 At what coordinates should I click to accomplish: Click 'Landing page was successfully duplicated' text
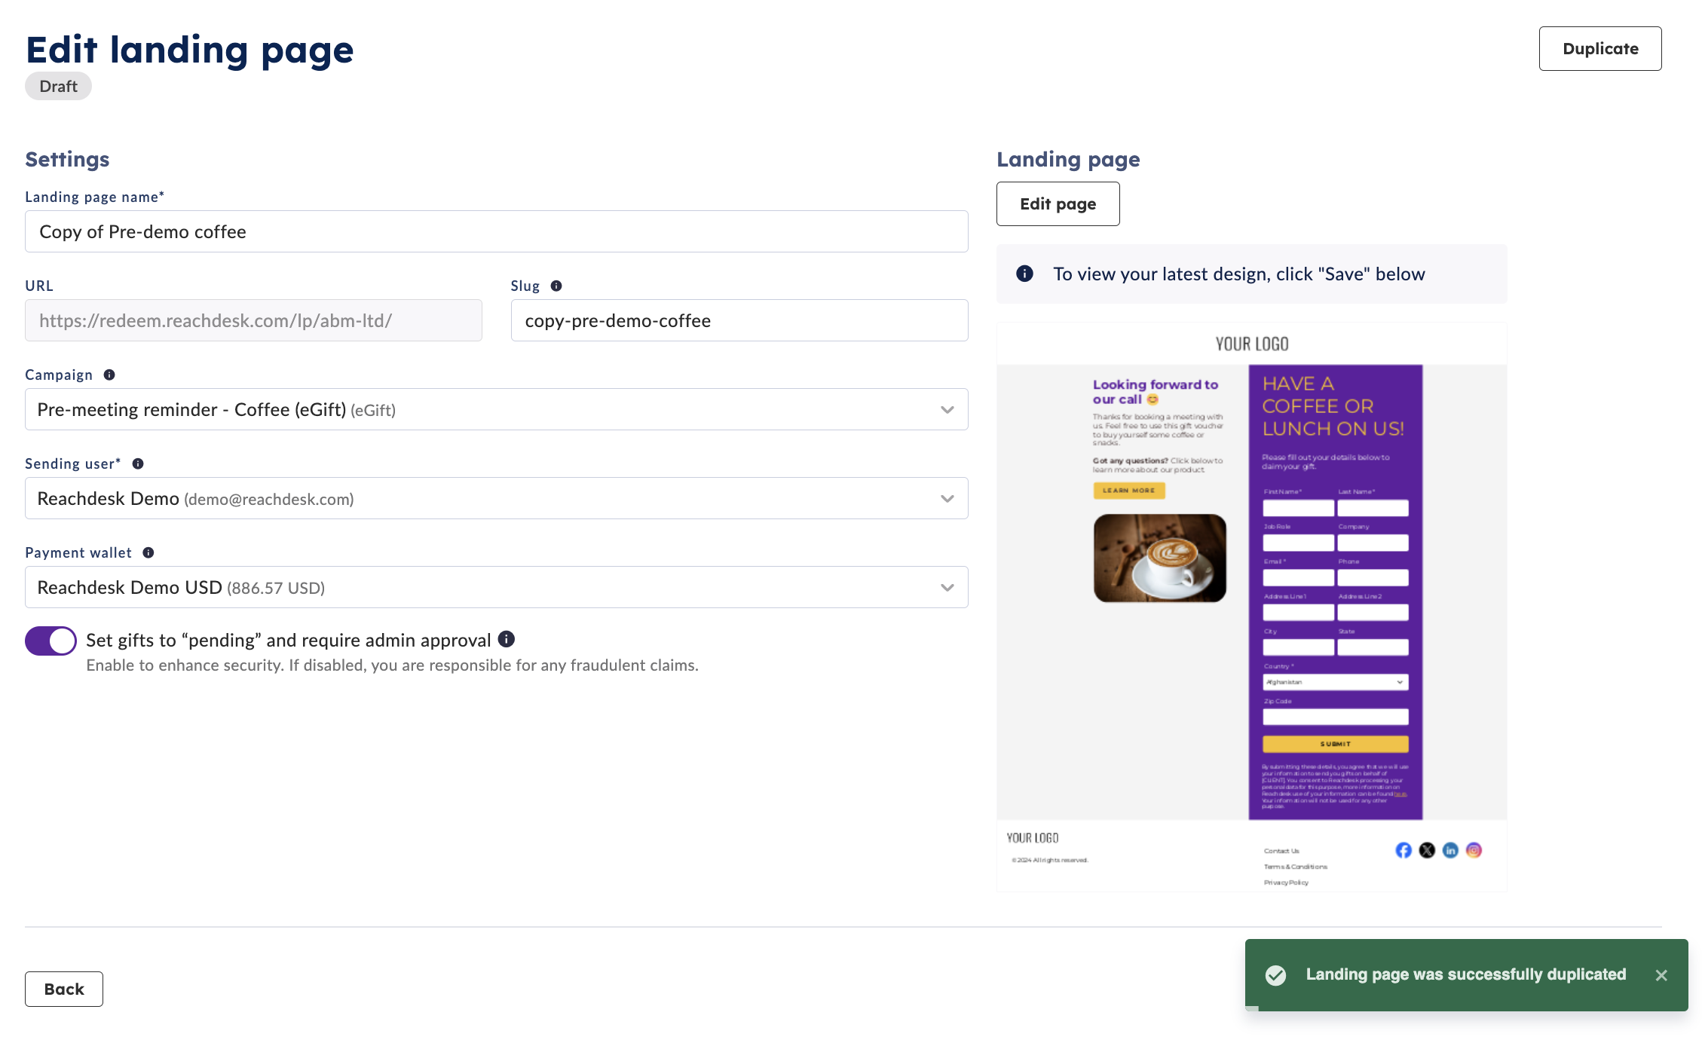point(1465,974)
